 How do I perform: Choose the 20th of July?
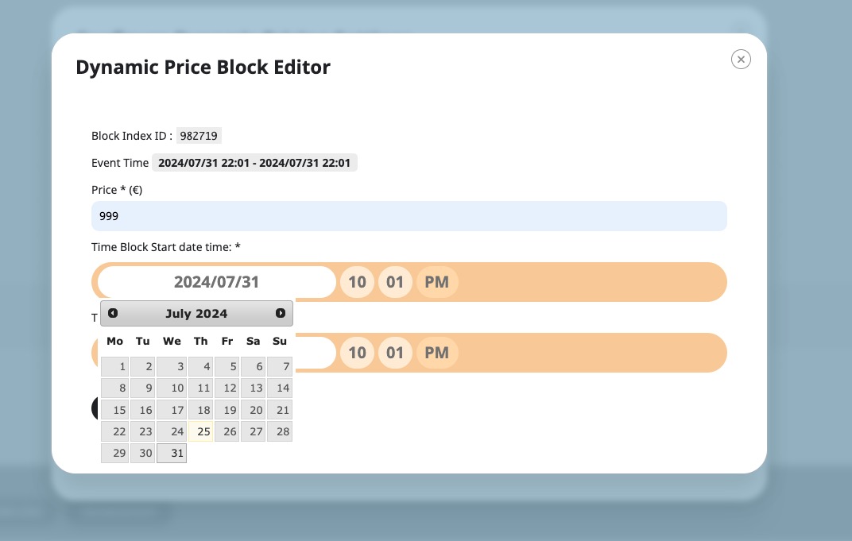tap(254, 410)
